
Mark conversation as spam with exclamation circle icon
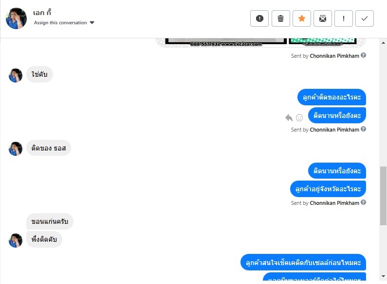(259, 18)
